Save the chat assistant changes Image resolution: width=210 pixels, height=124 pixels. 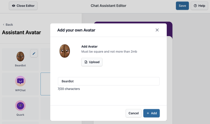pos(182,6)
